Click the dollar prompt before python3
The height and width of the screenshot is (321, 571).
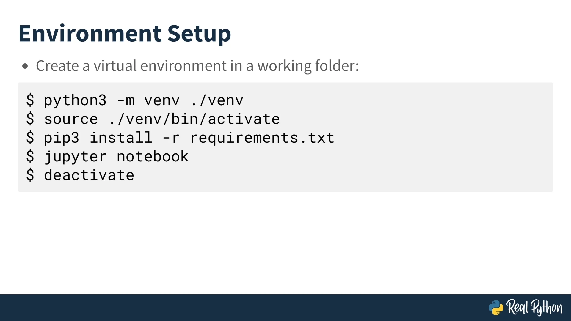click(30, 100)
